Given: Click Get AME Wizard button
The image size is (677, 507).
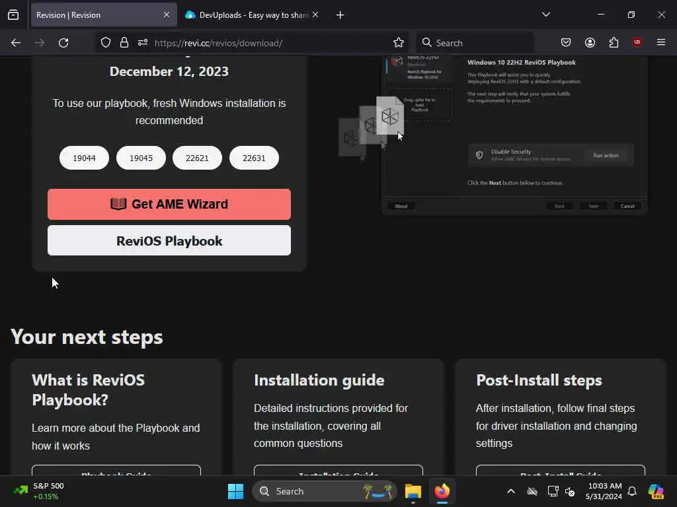Looking at the screenshot, I should 169,204.
